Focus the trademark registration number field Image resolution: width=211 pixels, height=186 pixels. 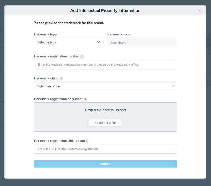[x=105, y=64]
